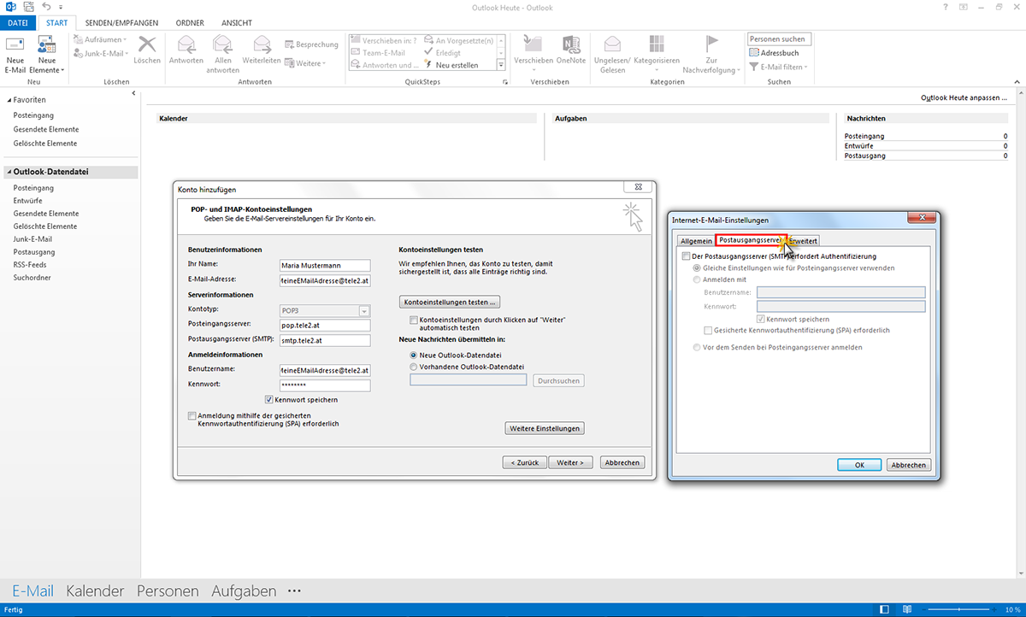Toggle automatic account test on Weiter checkbox
The width and height of the screenshot is (1026, 617).
415,320
